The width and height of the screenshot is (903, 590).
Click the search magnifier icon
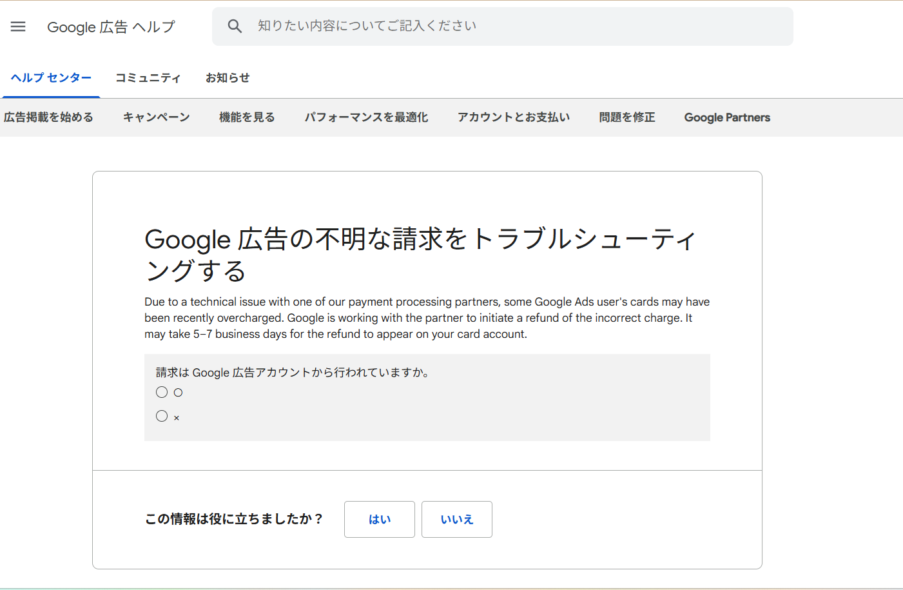tap(235, 26)
